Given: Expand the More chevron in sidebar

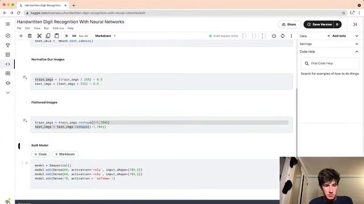Looking at the screenshot, I should tap(7, 92).
